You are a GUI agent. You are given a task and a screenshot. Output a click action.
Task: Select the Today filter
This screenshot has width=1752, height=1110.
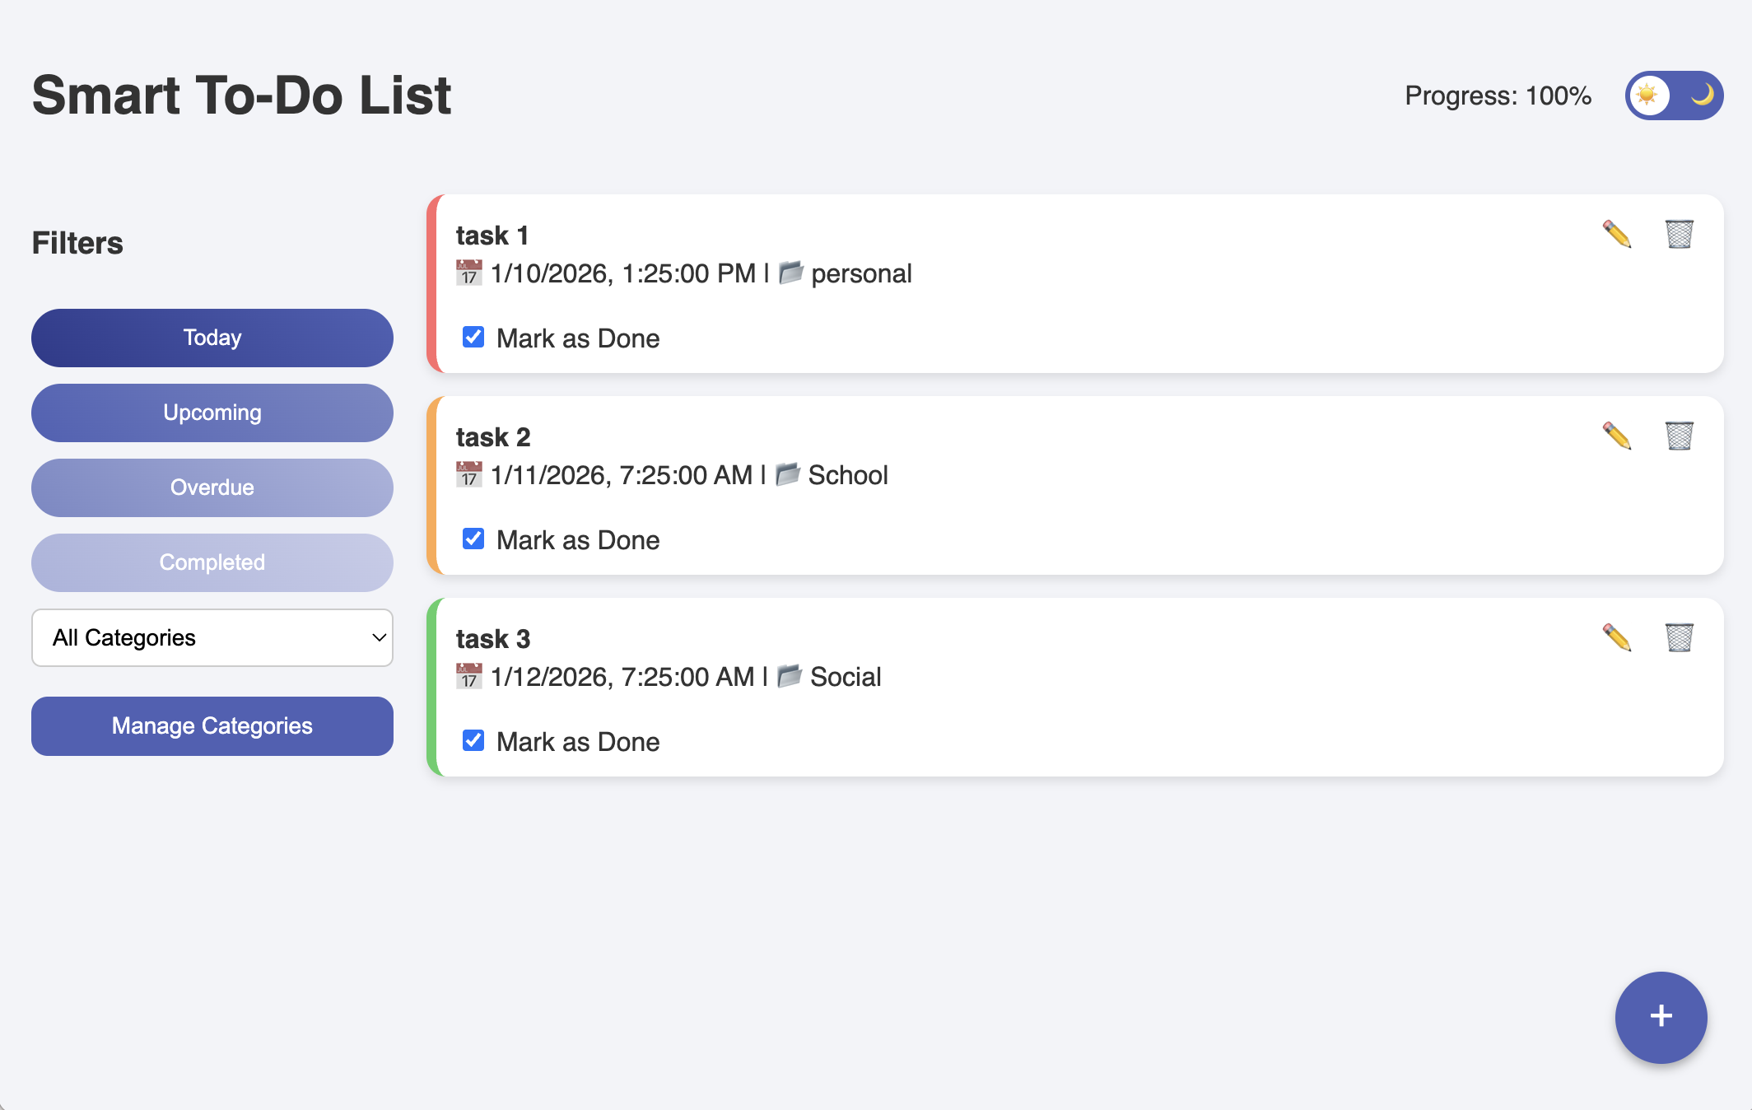(x=212, y=338)
